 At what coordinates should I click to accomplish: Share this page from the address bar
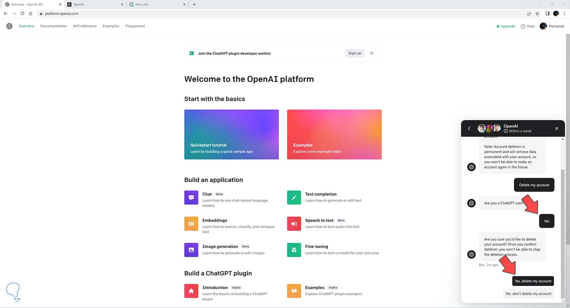[529, 13]
